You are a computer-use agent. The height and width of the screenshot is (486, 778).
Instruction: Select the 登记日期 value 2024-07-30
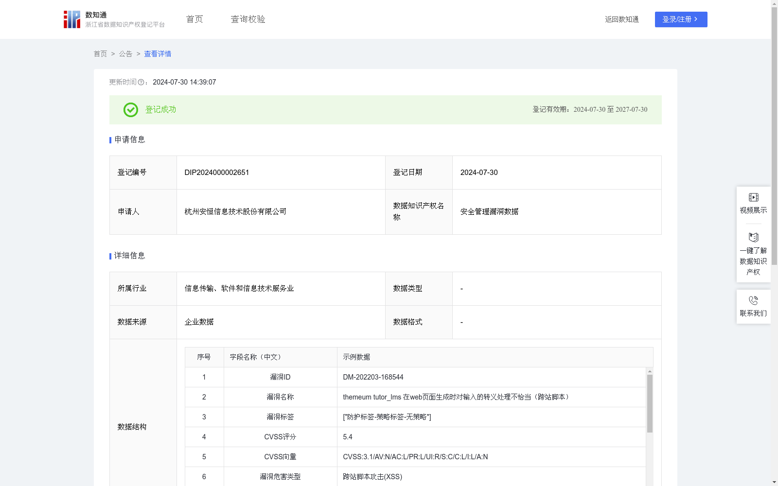click(479, 173)
